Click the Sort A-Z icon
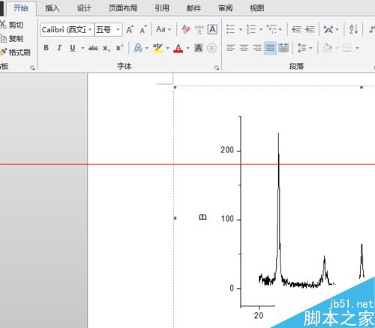The width and height of the screenshot is (375, 328). [353, 29]
